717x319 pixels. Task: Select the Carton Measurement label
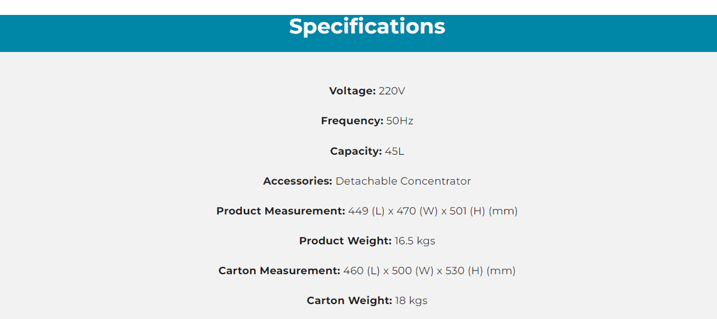(x=279, y=271)
